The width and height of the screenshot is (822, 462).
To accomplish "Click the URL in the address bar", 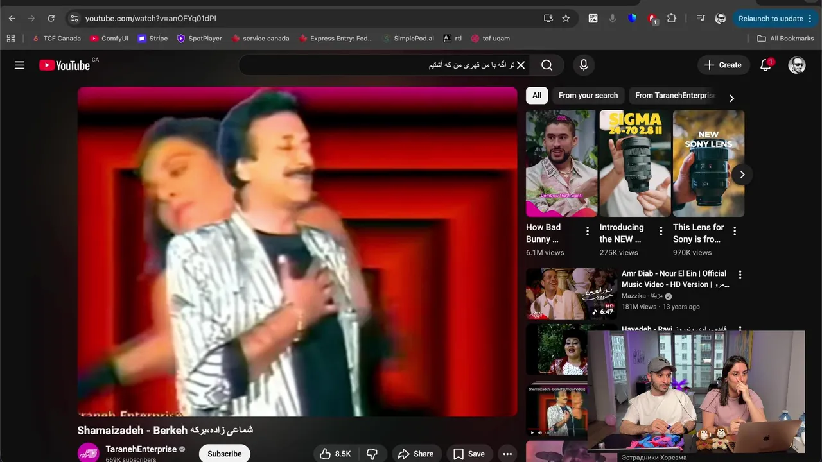I will coord(151,19).
